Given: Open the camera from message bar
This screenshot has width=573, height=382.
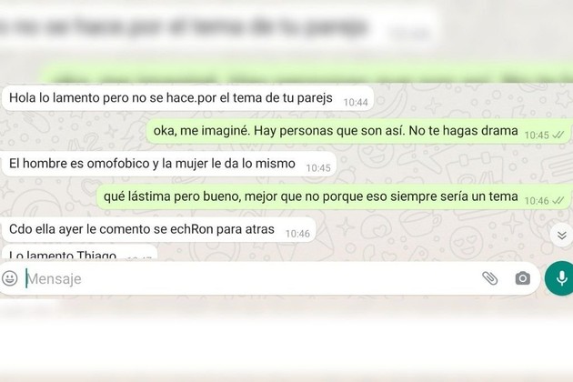Looking at the screenshot, I should (523, 278).
